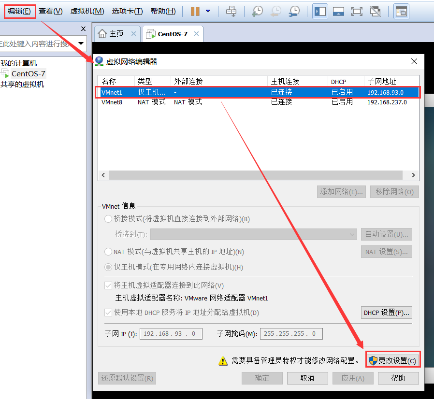Click the Send Ctrl+Alt+Del icon
This screenshot has width=434, height=399.
tap(231, 11)
